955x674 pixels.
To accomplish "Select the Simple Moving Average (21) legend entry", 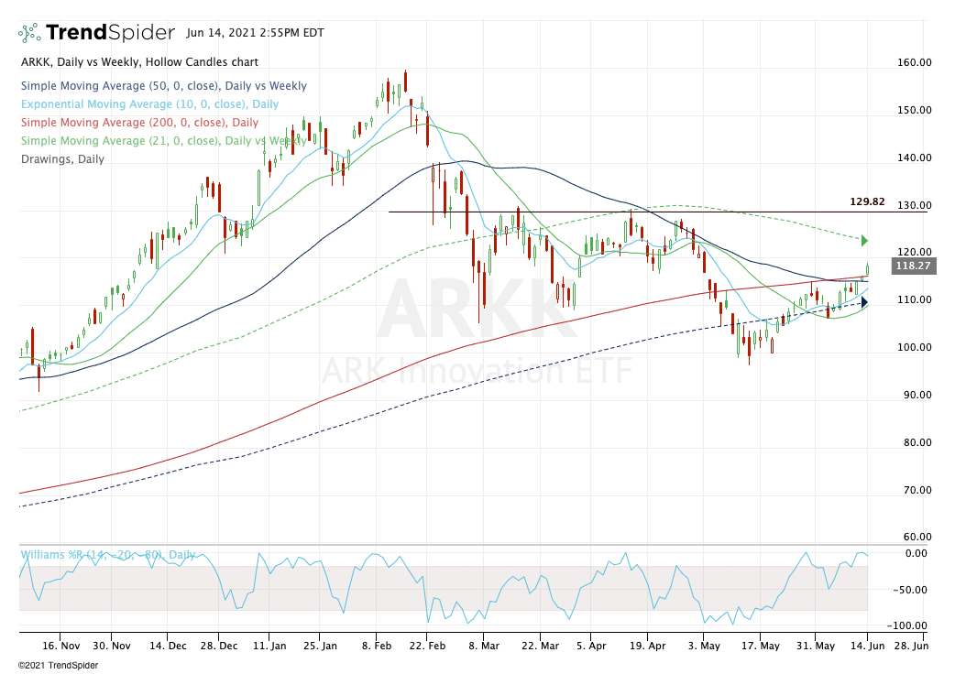I will pyautogui.click(x=164, y=140).
